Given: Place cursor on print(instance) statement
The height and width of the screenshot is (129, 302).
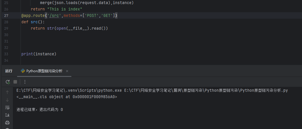Looking at the screenshot, I should click(x=38, y=54).
